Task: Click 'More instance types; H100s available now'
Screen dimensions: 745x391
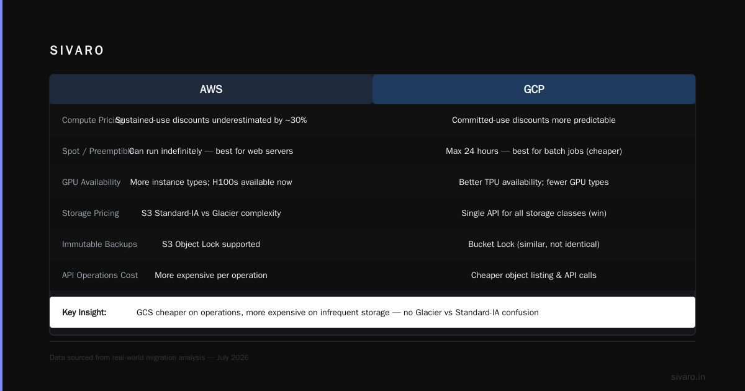Action: pos(211,182)
